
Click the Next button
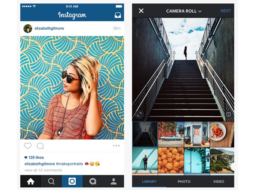click(x=226, y=11)
